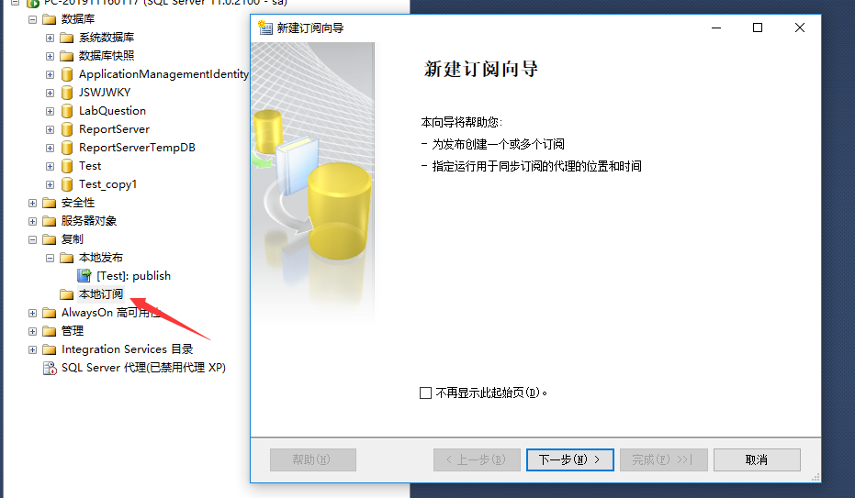Click the 下一步(N) button
The height and width of the screenshot is (498, 855).
pos(569,459)
